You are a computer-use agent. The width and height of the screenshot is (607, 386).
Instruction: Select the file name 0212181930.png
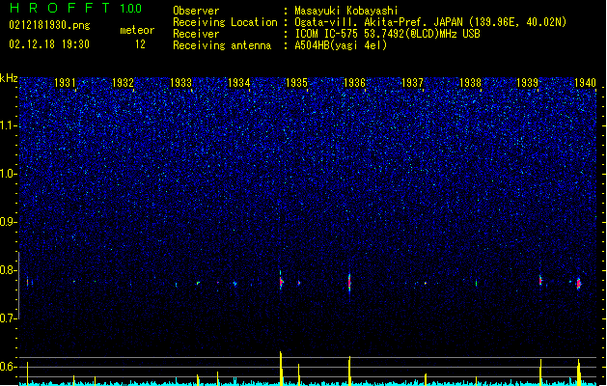[49, 25]
